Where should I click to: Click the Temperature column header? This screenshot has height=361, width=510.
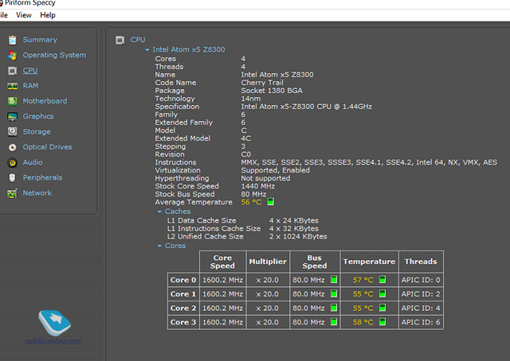click(x=369, y=262)
